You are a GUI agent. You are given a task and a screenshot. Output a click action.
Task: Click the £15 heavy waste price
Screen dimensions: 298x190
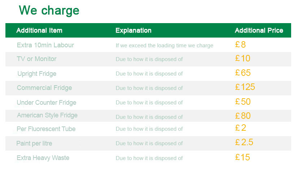[x=242, y=157]
